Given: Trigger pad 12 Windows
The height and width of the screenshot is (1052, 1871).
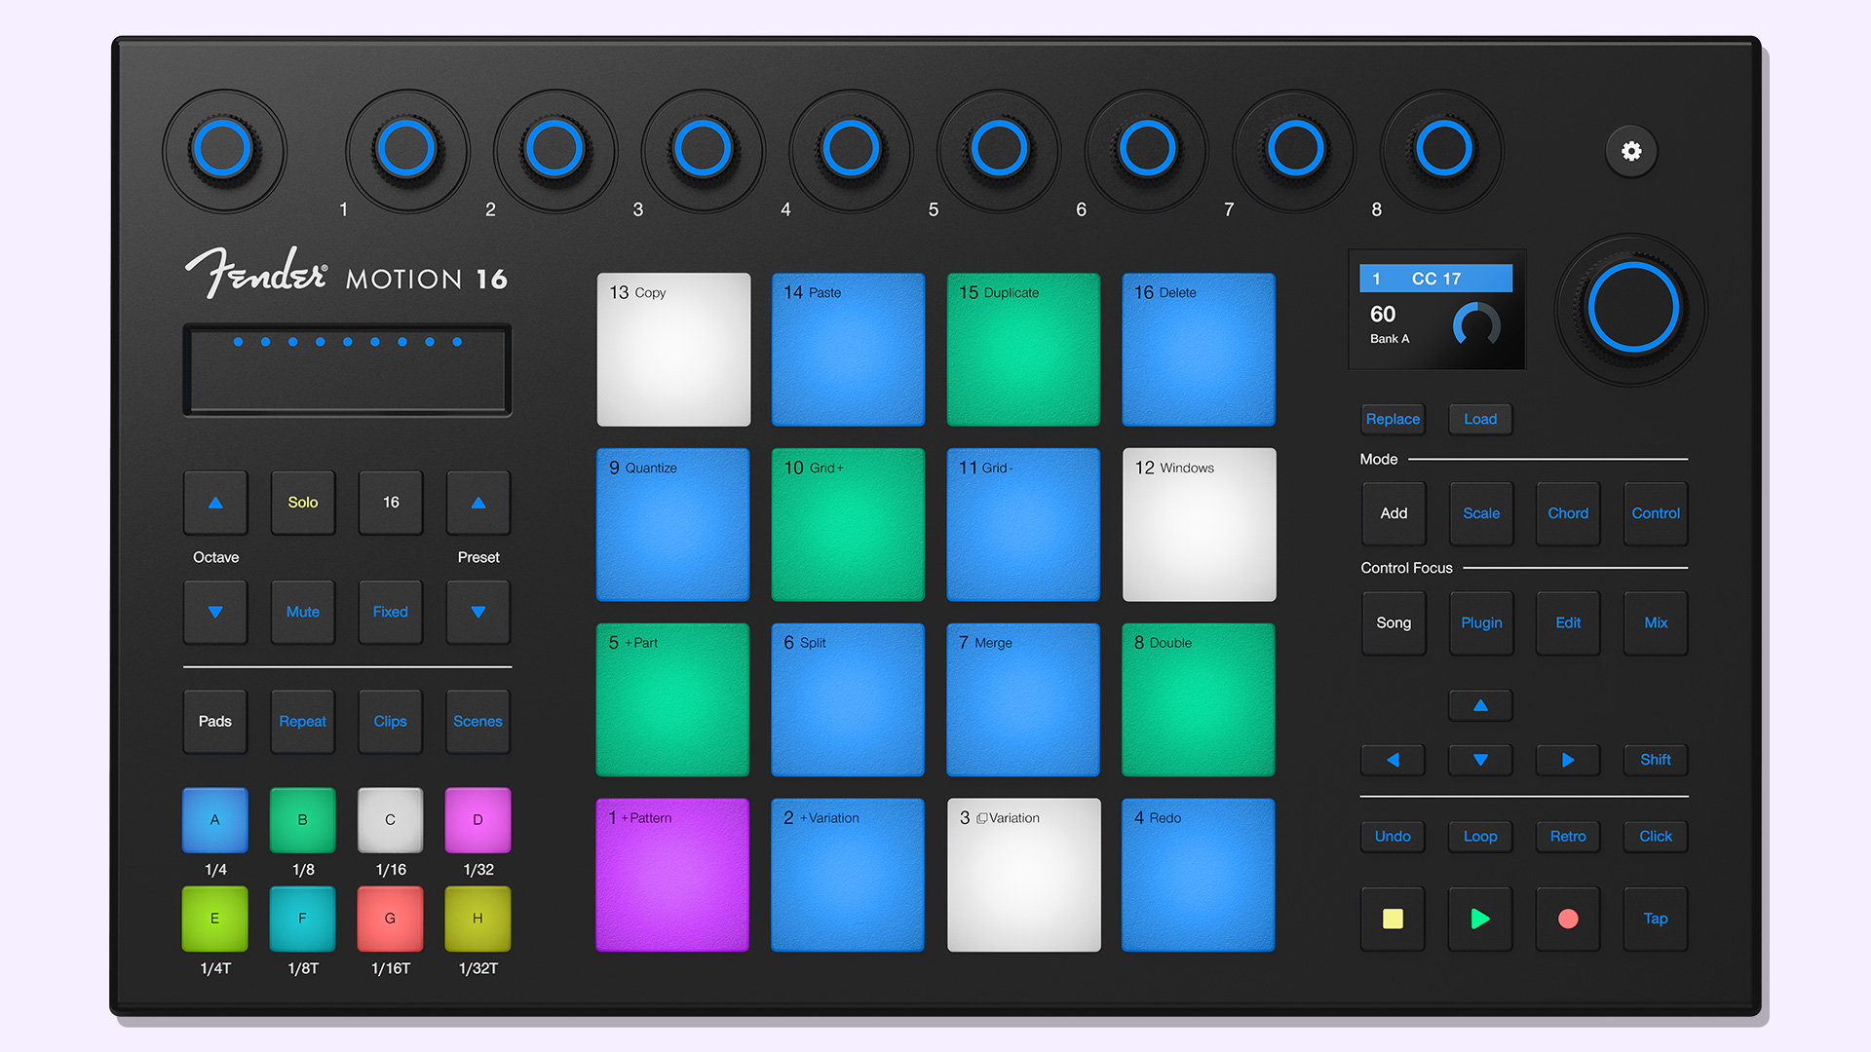Looking at the screenshot, I should point(1199,525).
